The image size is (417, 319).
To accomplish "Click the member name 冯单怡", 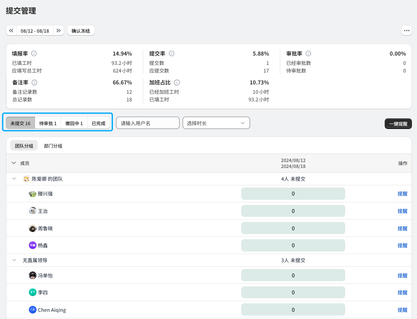I will click(45, 275).
